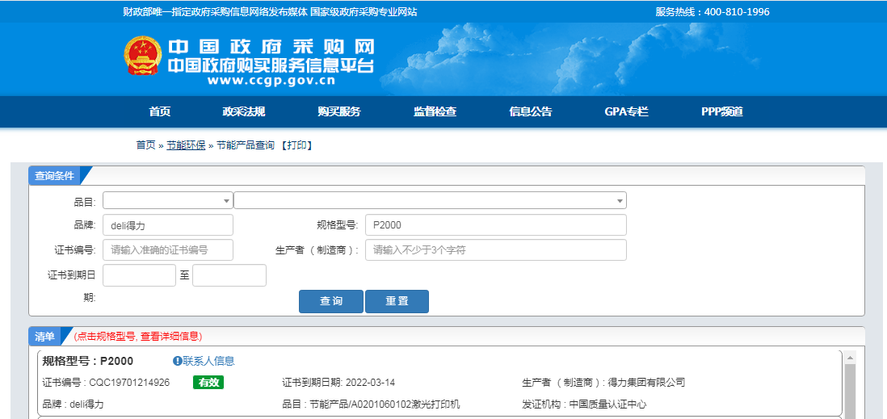Focus the 规格型号 field containing P2000
Viewport: 887px width, 419px height.
point(496,225)
